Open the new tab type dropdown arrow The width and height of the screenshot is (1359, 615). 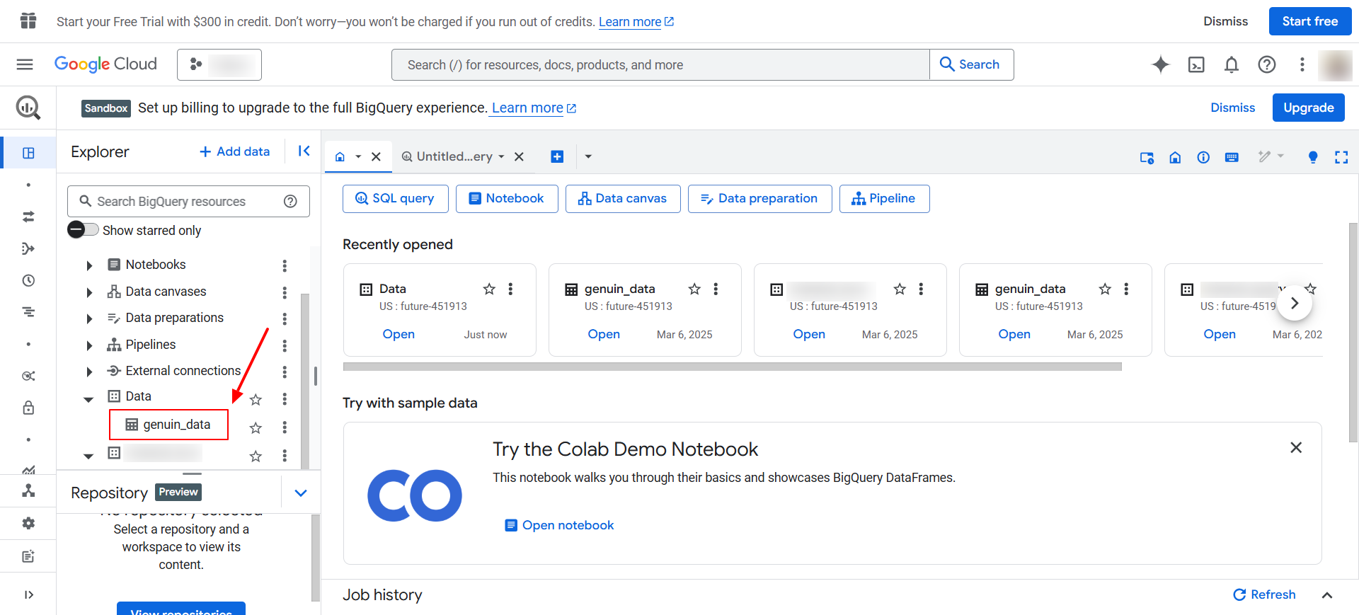[588, 156]
